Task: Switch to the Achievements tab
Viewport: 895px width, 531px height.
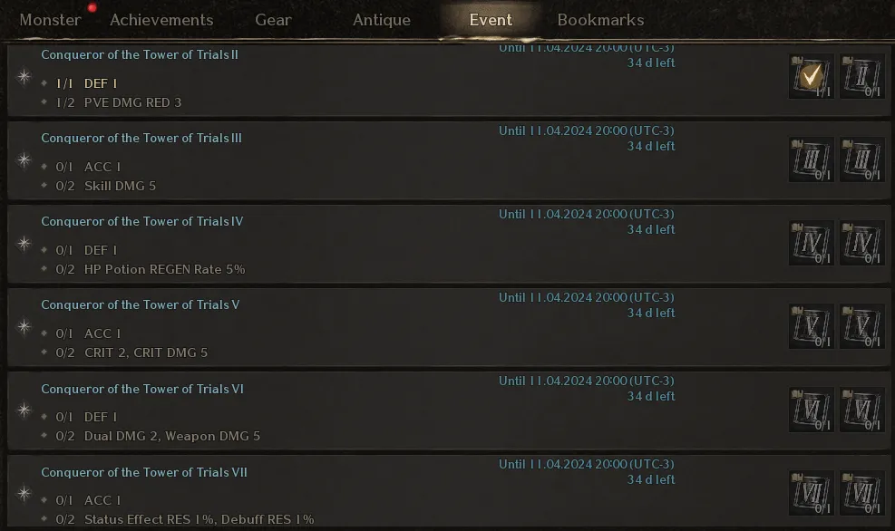Action: coord(161,20)
